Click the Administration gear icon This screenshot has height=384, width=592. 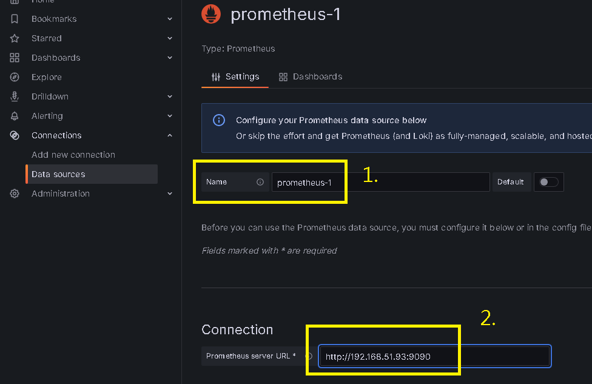coord(15,194)
